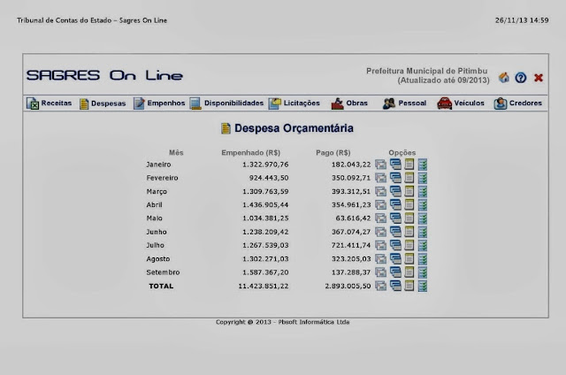This screenshot has width=566, height=375.
Task: Click the green checklist icon for TOTAL
Action: tap(423, 287)
